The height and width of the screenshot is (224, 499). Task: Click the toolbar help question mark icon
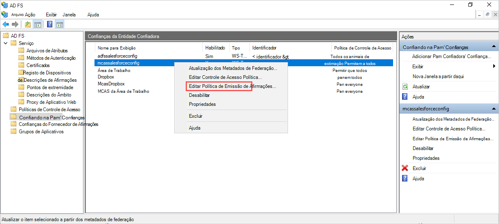[x=50, y=25]
